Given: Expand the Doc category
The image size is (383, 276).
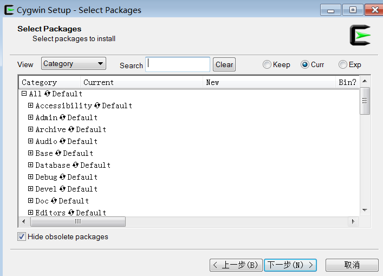Looking at the screenshot, I should [x=30, y=201].
